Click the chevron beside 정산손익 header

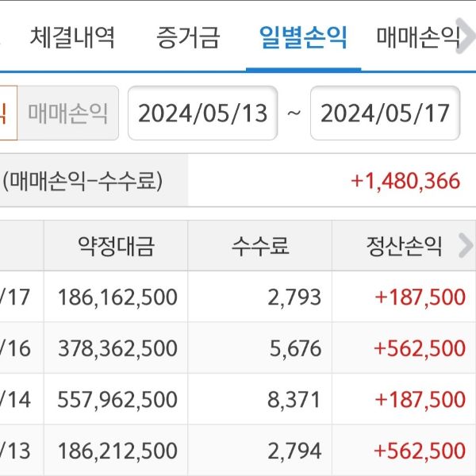point(466,247)
